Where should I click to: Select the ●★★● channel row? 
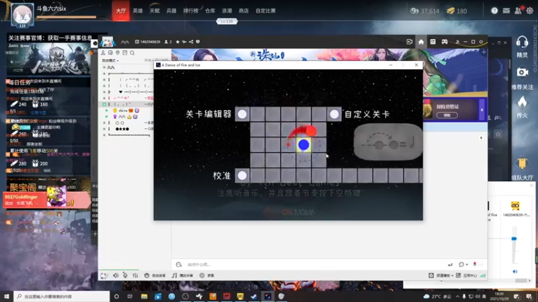pos(127,129)
